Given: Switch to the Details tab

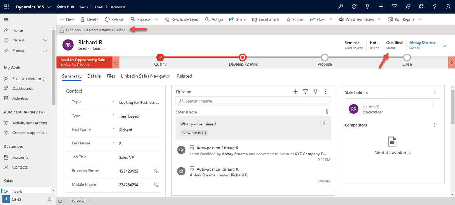Looking at the screenshot, I should [x=94, y=76].
